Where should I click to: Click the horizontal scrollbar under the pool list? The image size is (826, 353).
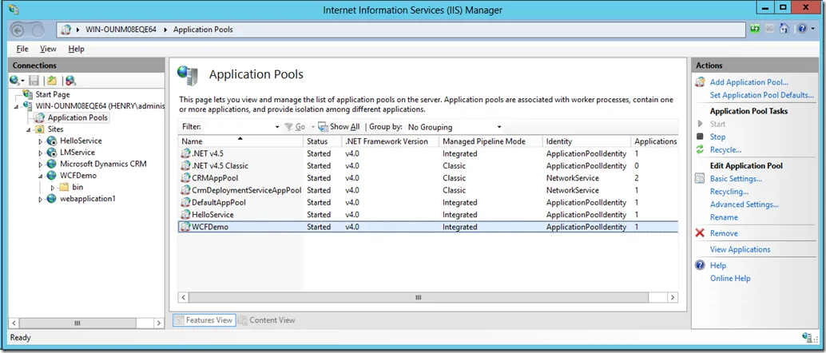coord(416,297)
